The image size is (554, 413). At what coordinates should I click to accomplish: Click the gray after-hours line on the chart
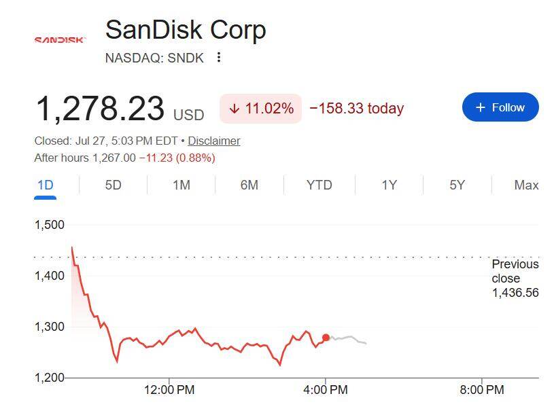(348, 339)
